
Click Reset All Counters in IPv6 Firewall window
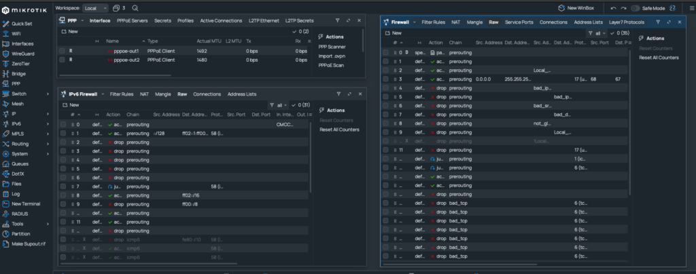click(339, 130)
